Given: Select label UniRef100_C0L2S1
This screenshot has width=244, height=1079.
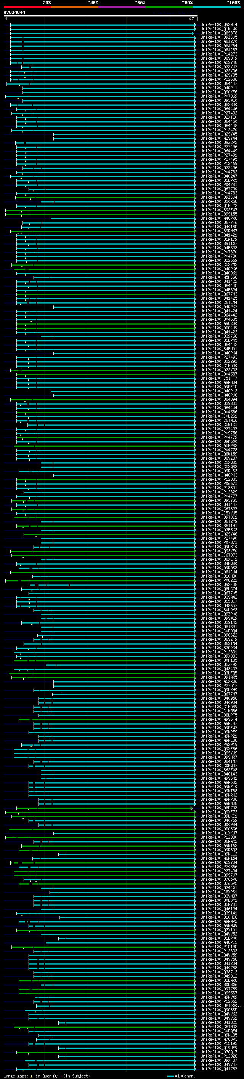Looking at the screenshot, I should (x=218, y=416).
